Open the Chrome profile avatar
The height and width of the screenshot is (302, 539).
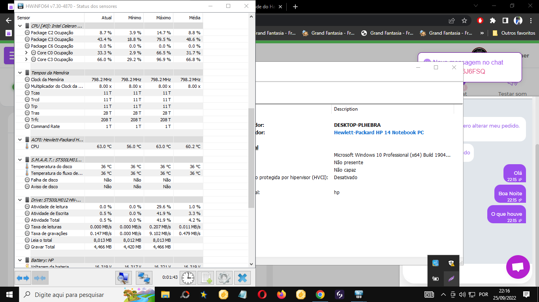518,20
